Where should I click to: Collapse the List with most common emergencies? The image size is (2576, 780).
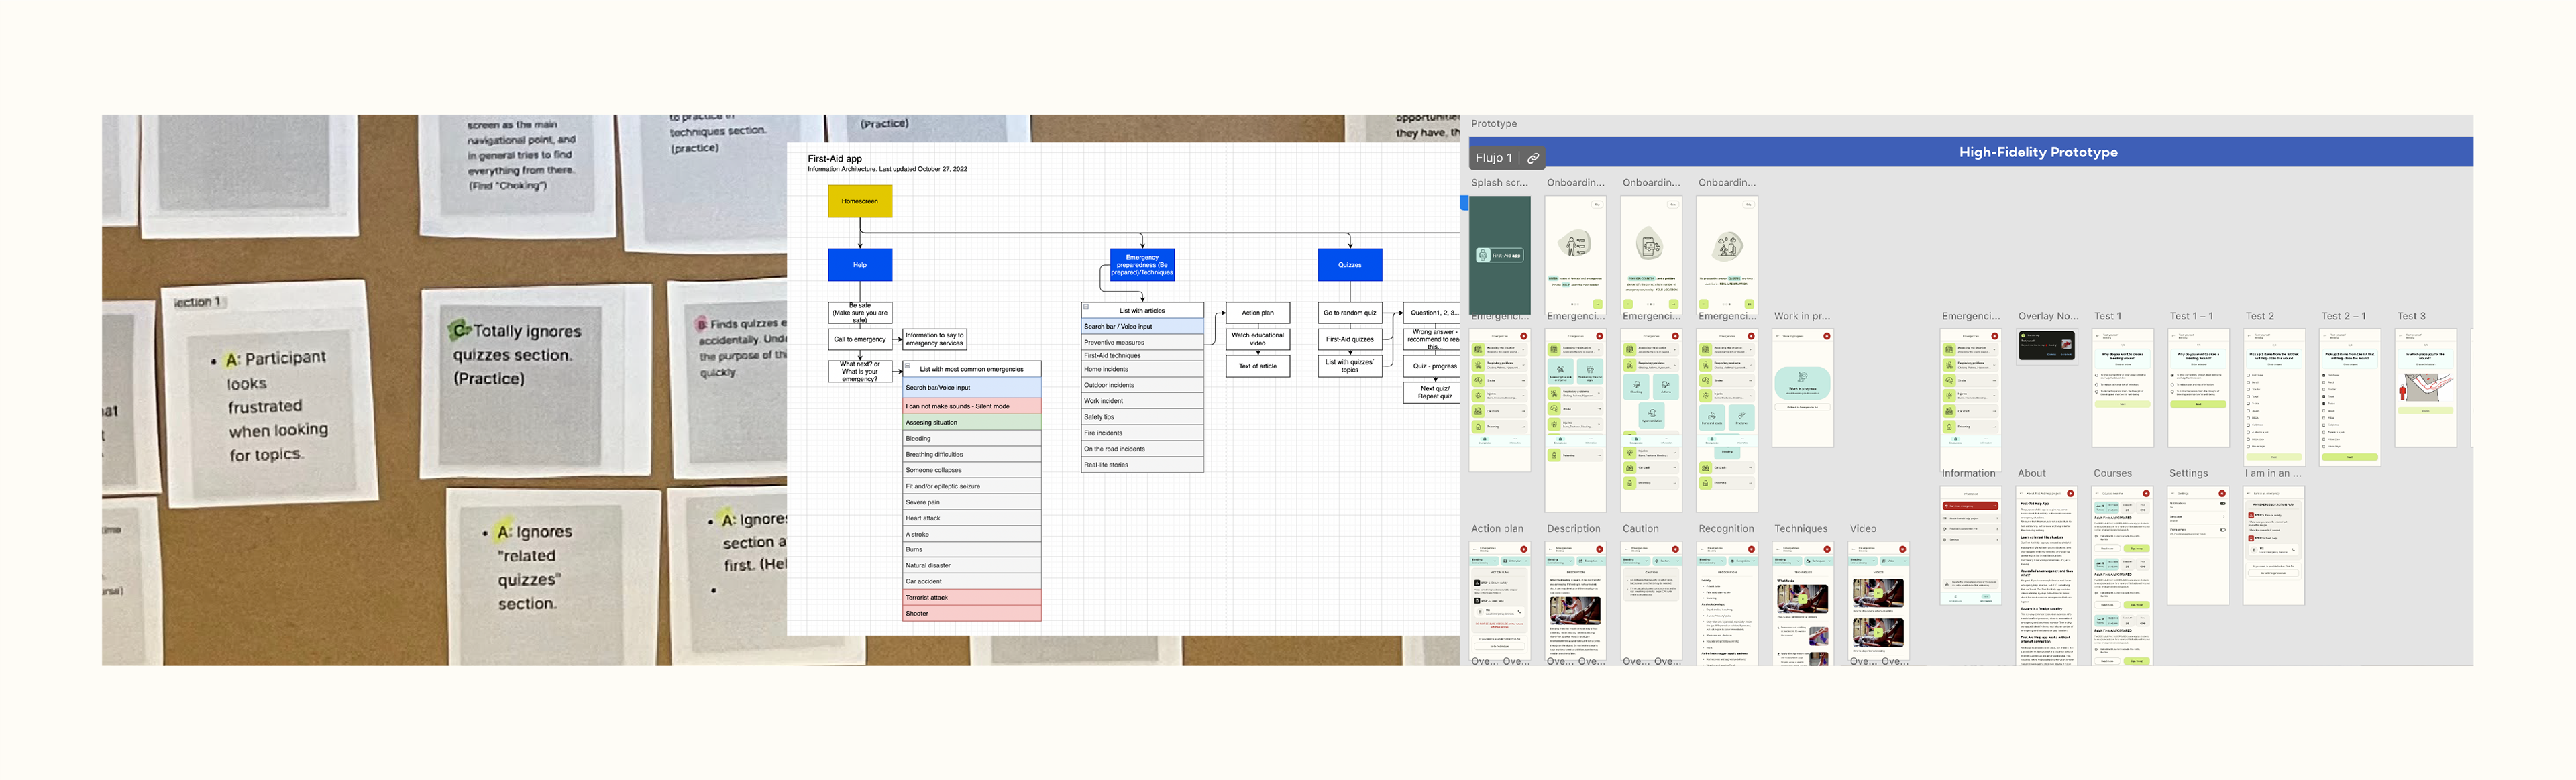coord(908,366)
